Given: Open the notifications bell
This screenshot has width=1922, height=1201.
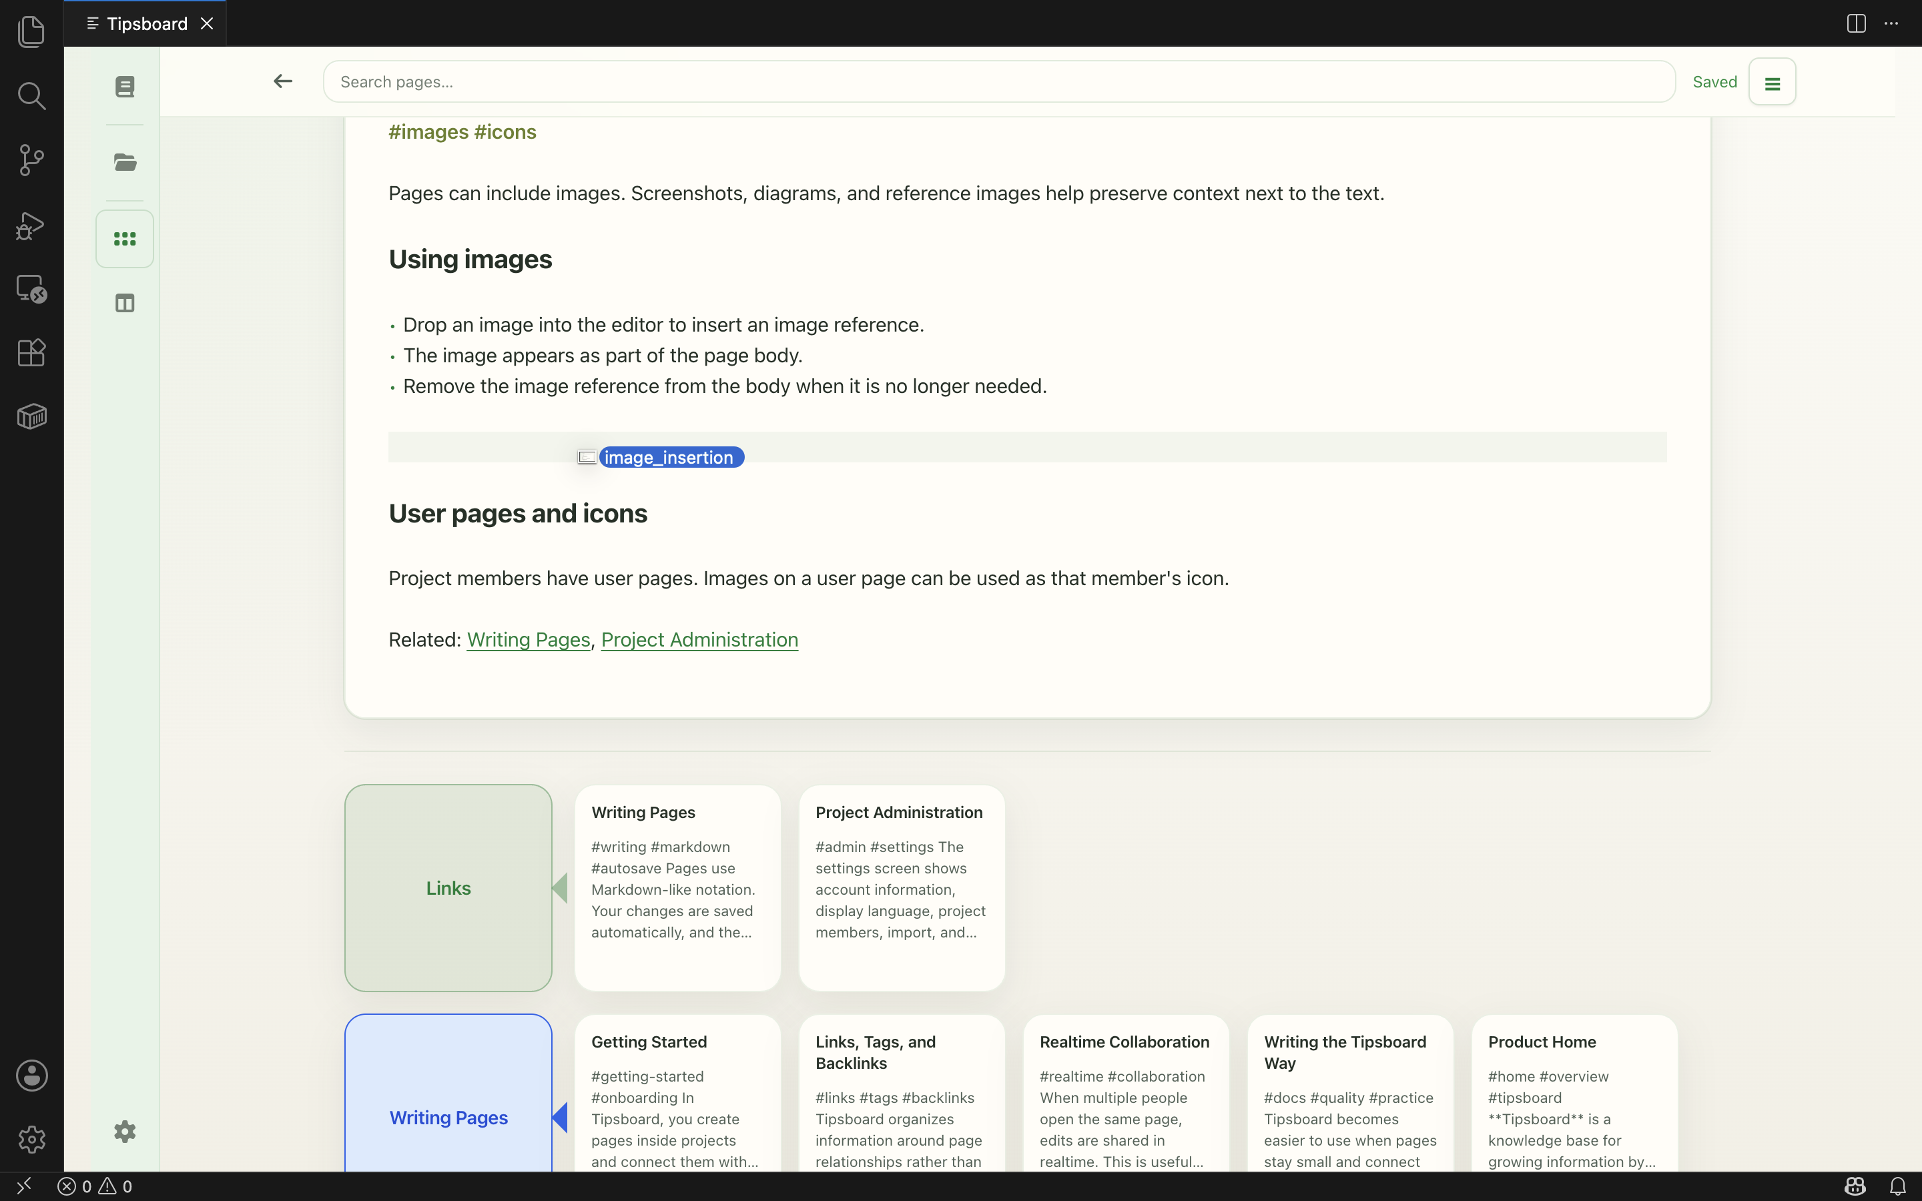Looking at the screenshot, I should (x=1897, y=1186).
